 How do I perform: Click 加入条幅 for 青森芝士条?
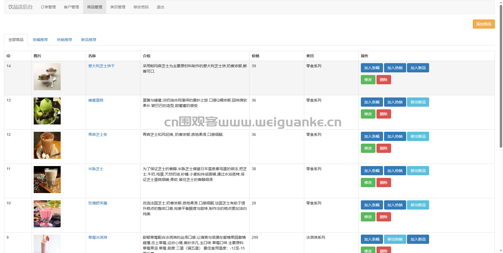point(372,136)
